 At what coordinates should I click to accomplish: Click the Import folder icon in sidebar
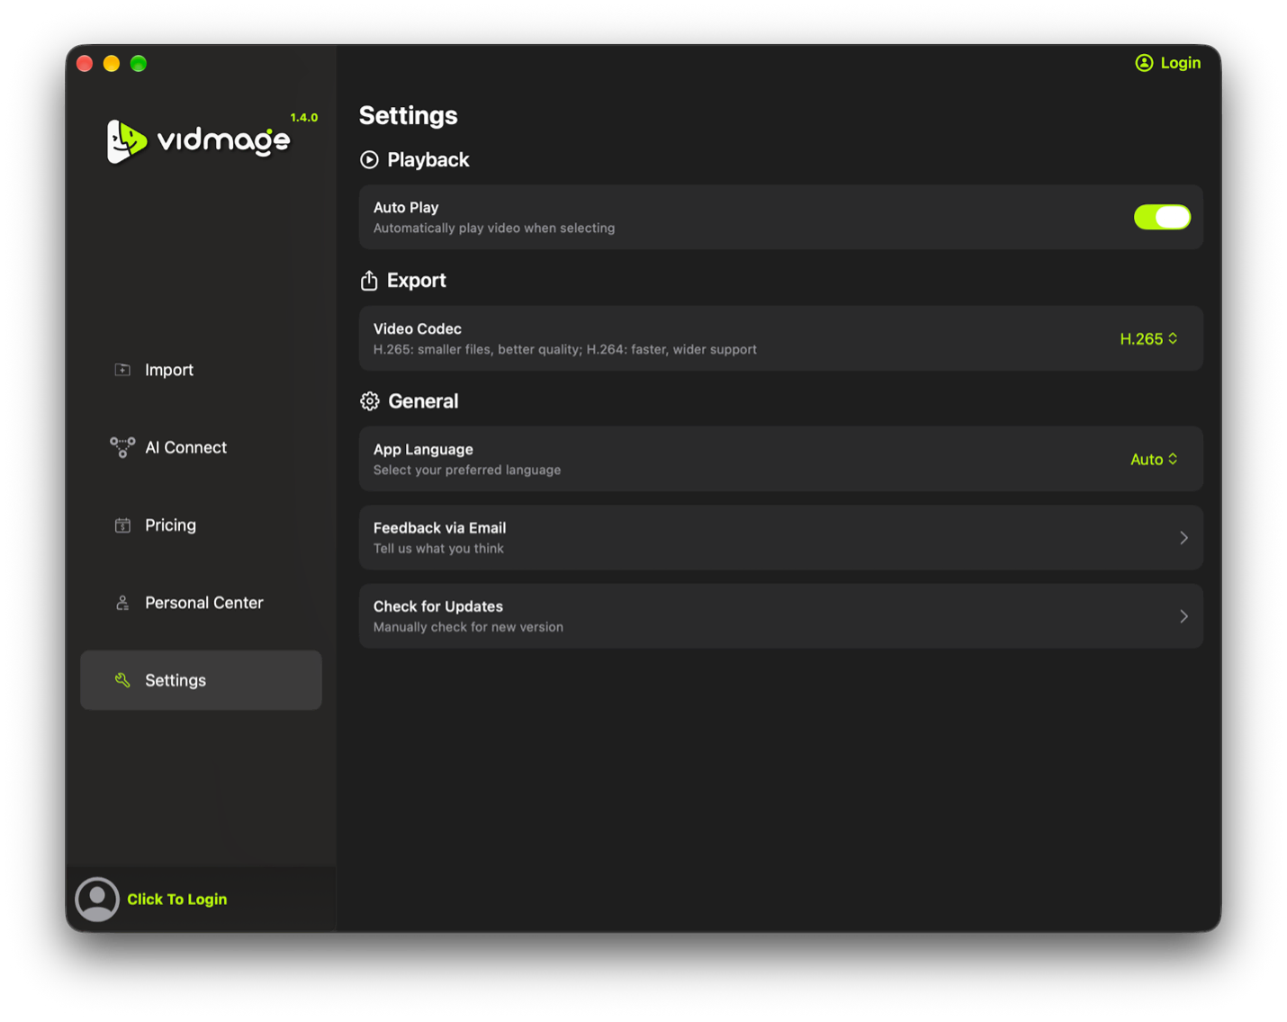tap(122, 370)
